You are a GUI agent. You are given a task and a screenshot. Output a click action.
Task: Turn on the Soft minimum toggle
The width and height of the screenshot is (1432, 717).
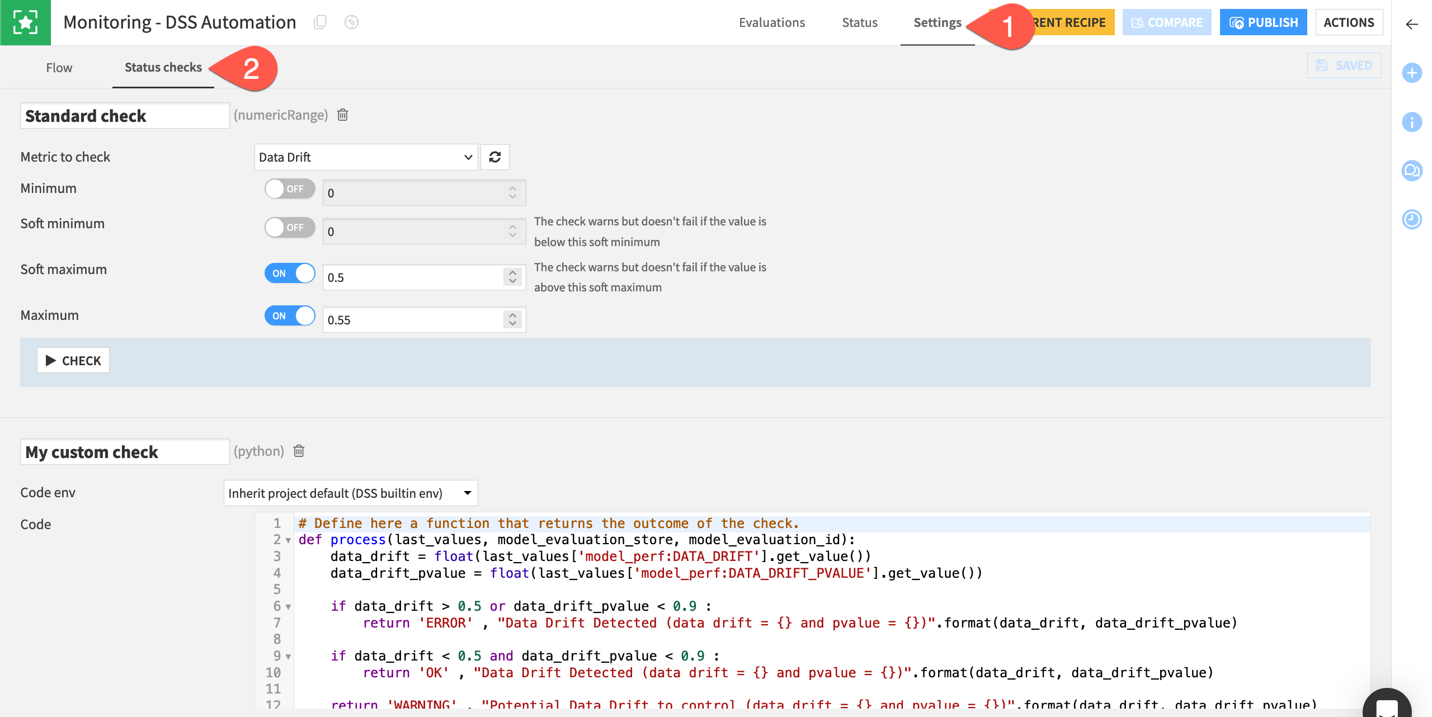[x=290, y=228]
